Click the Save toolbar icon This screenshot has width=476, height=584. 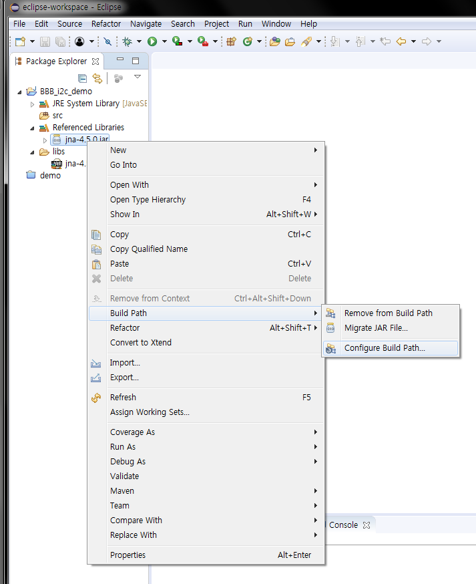point(45,41)
